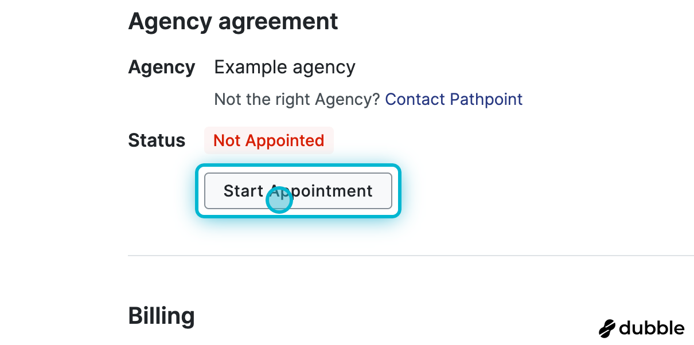
Task: Click the Billing section heading
Action: click(x=161, y=316)
